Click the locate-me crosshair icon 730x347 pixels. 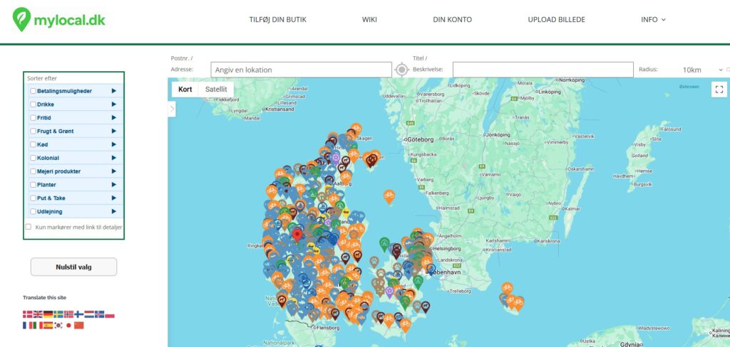[402, 70]
